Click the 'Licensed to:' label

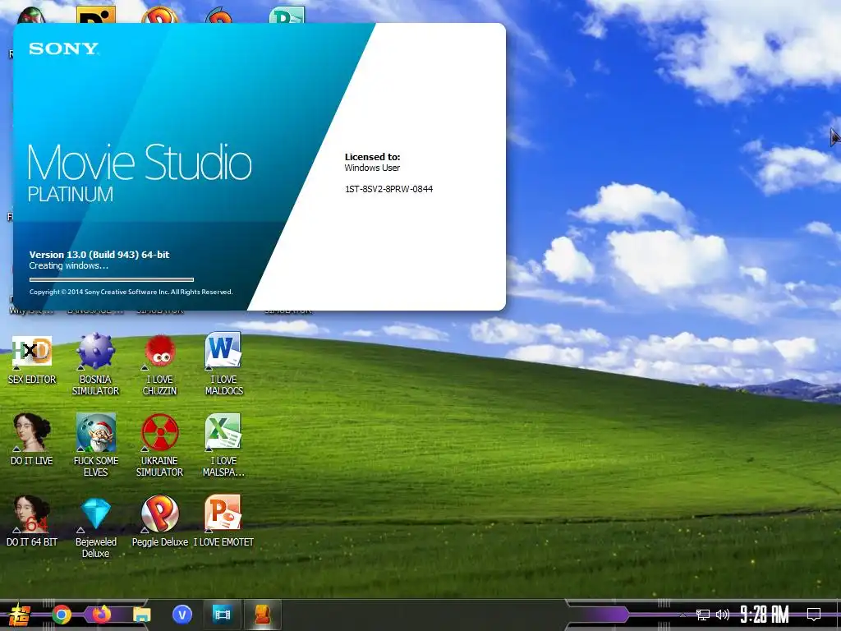372,157
